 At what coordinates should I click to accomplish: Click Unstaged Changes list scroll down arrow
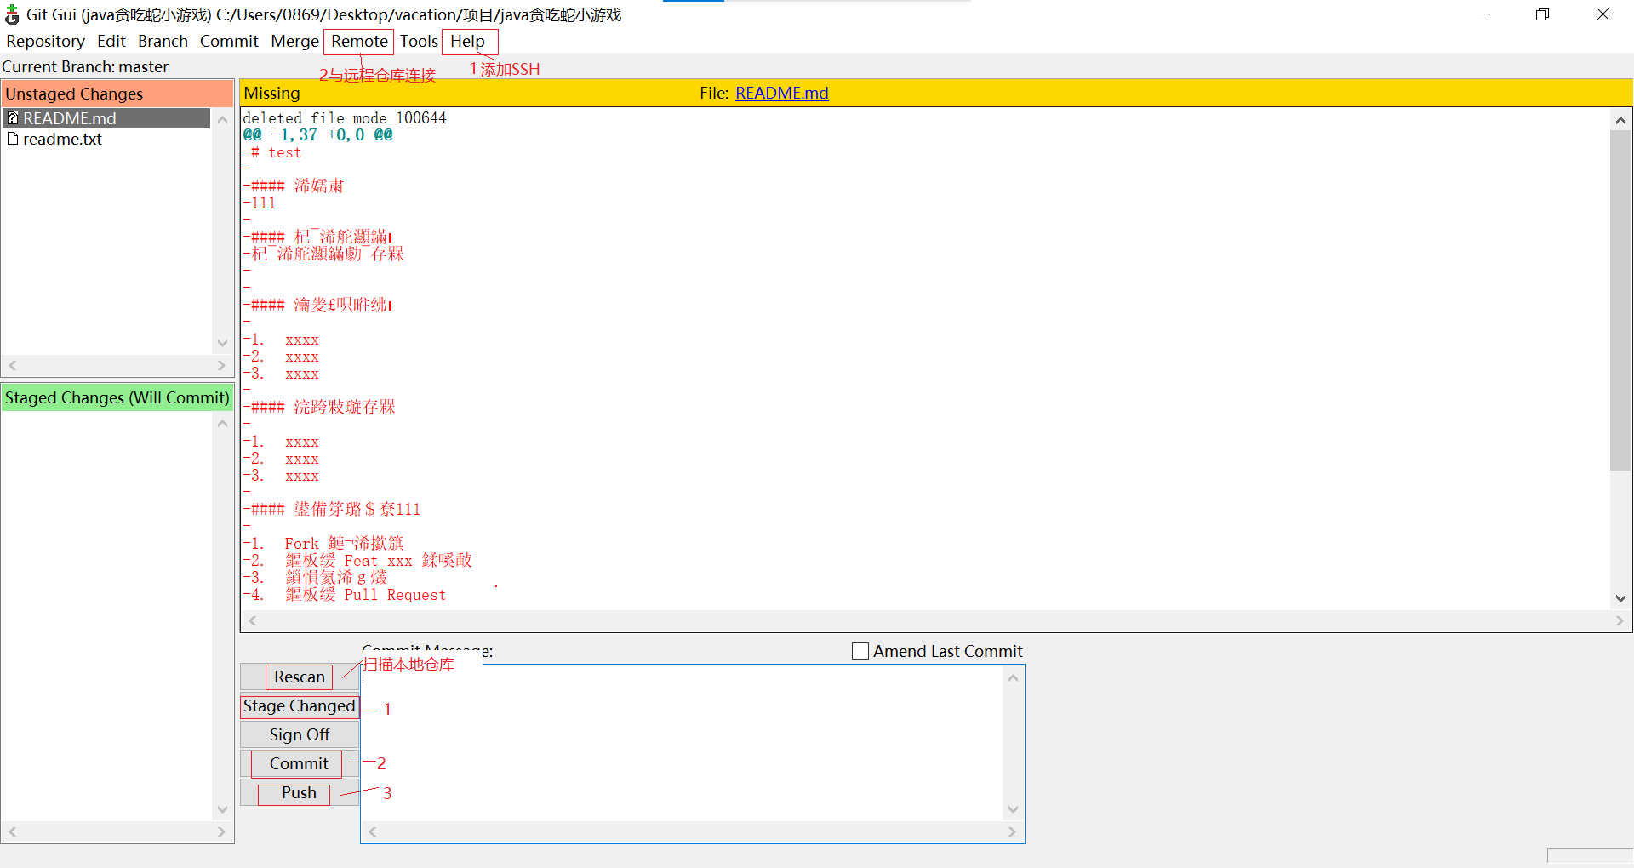tap(222, 343)
